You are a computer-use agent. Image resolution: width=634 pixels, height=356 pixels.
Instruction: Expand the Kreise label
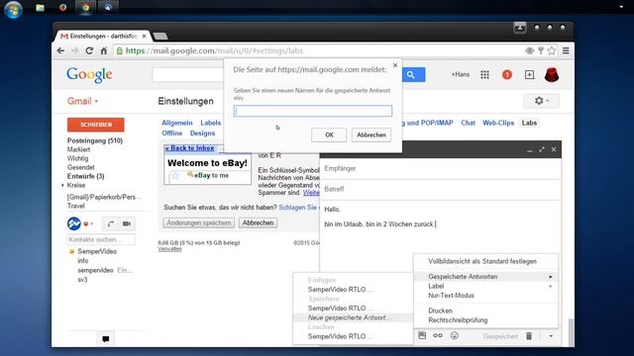62,185
